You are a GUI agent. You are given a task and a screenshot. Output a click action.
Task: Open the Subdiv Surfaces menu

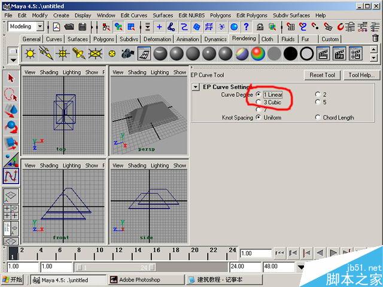click(x=291, y=16)
